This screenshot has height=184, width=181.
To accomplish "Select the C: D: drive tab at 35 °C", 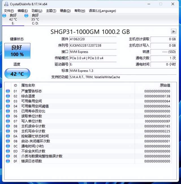I will [x=35, y=19].
